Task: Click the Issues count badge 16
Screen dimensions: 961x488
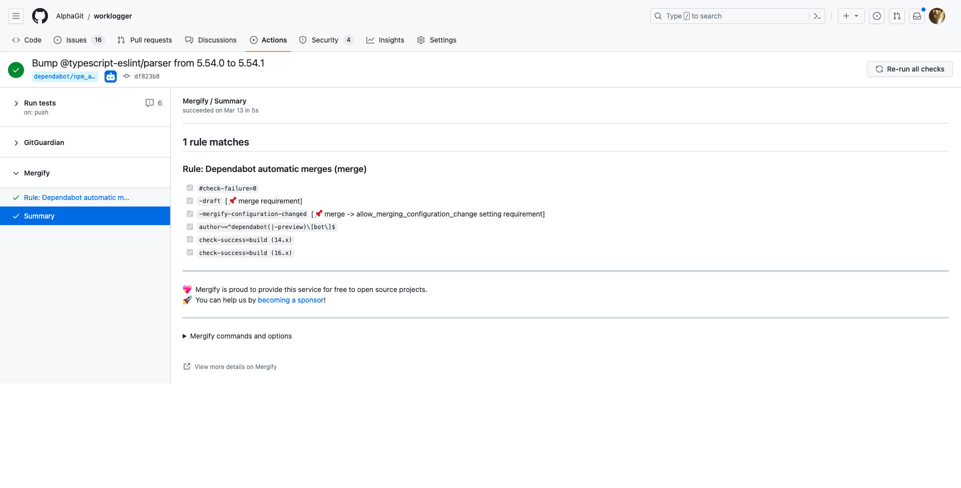Action: (x=98, y=40)
